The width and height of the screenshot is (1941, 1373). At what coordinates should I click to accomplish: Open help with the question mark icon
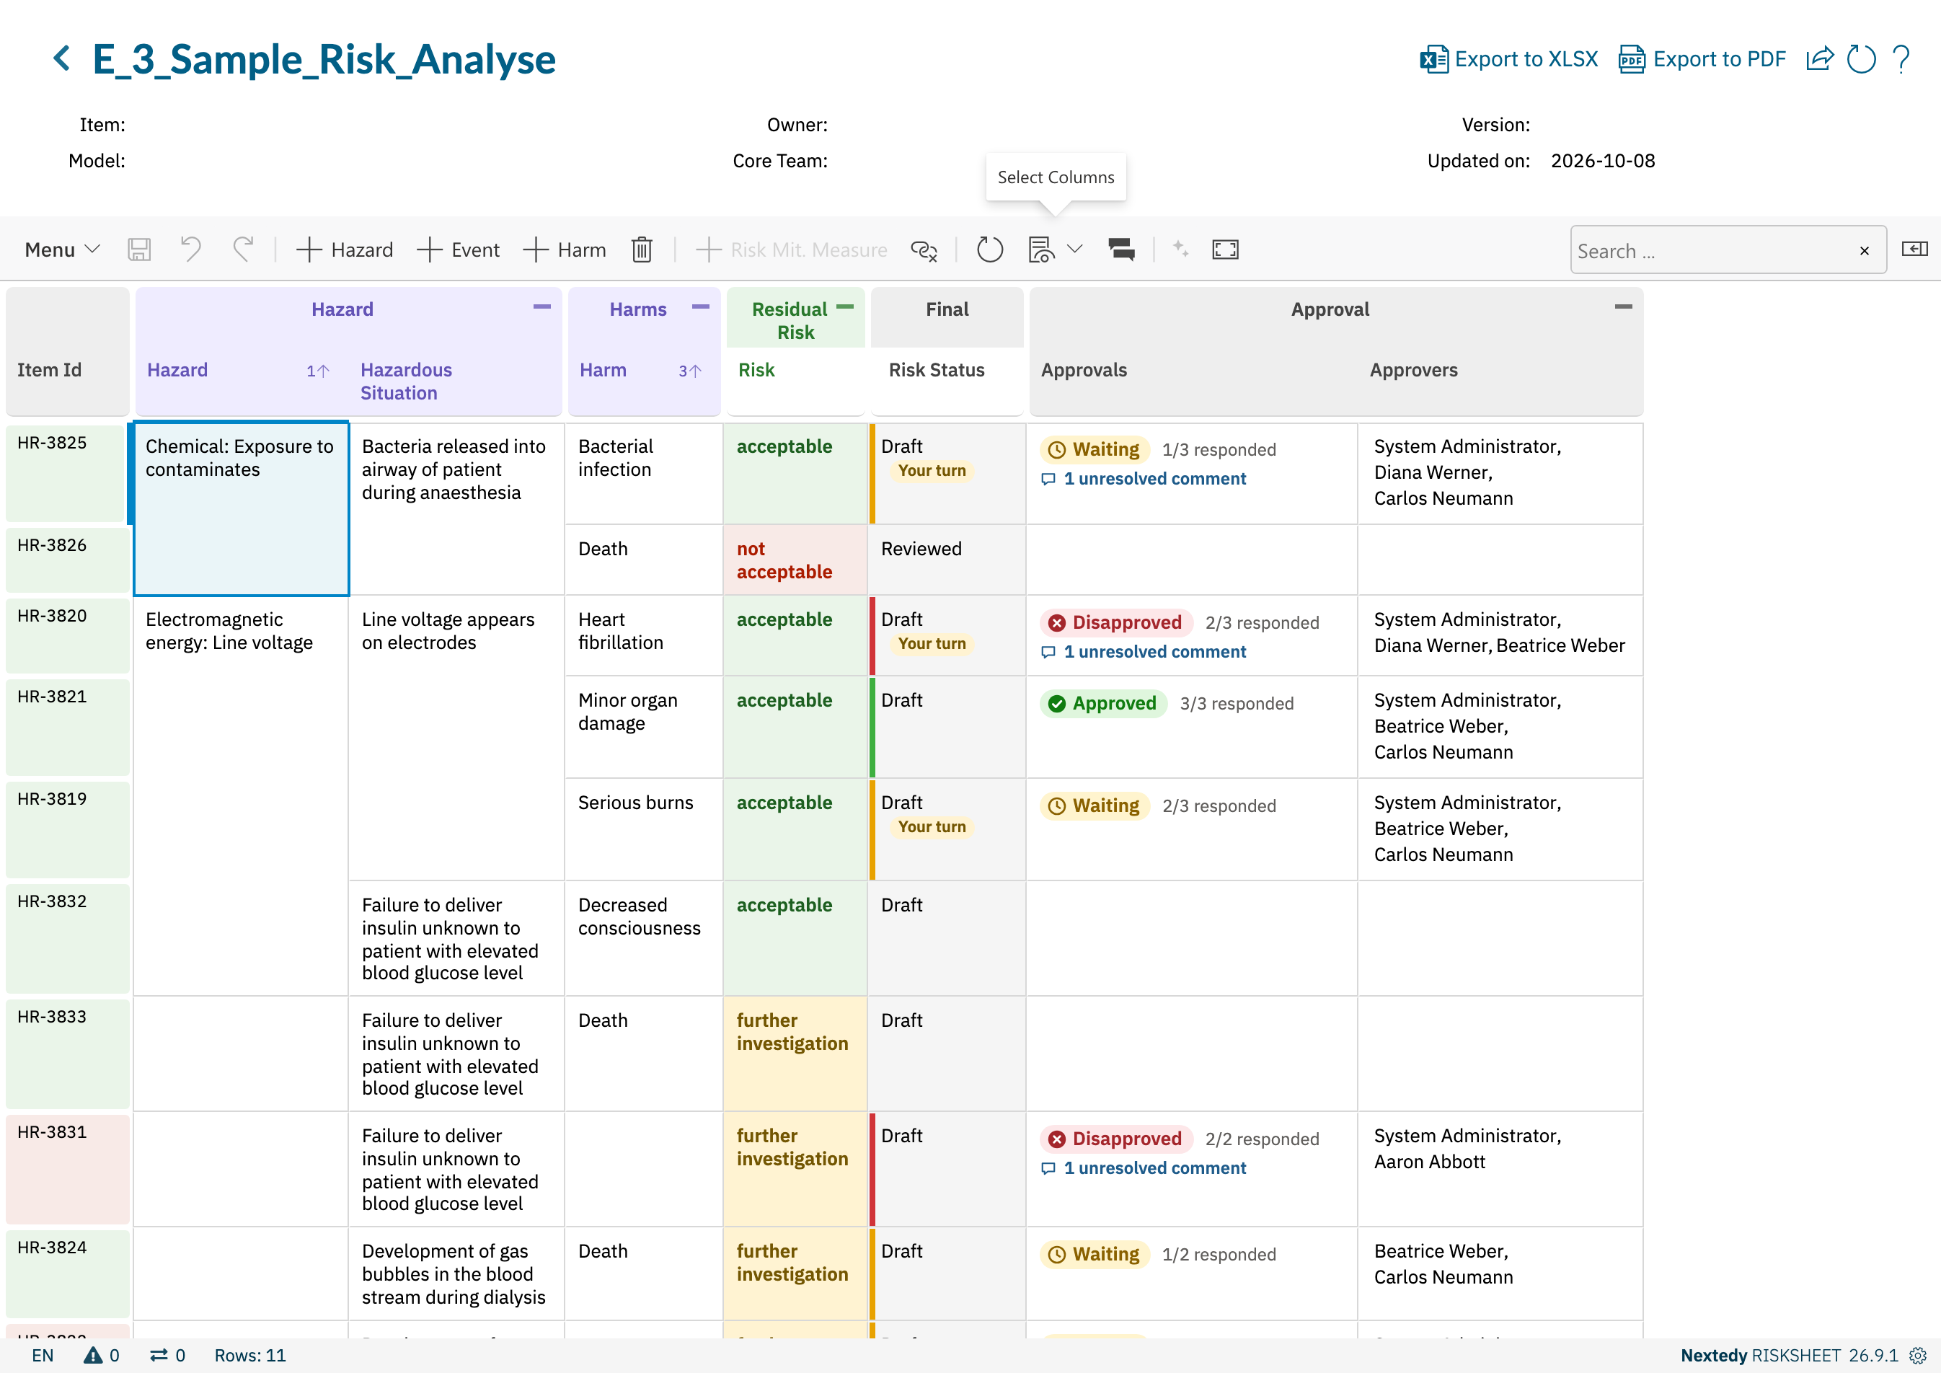[x=1901, y=59]
